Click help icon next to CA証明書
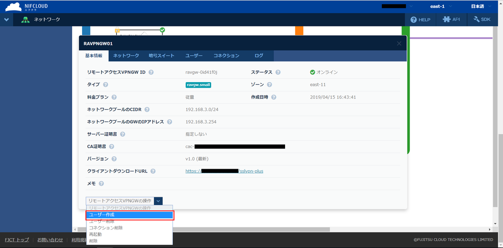The image size is (503, 248). click(111, 146)
